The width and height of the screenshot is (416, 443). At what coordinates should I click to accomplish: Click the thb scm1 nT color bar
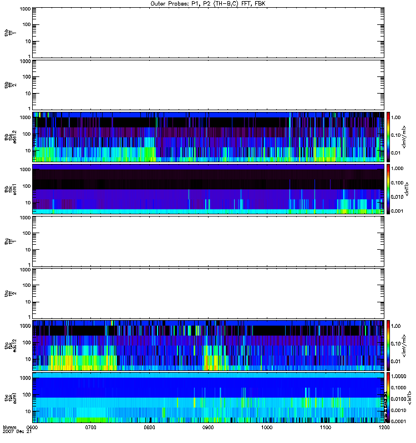389,189
